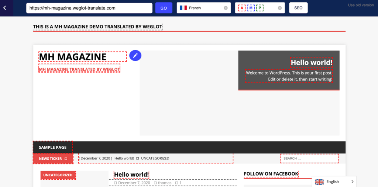Screen dimensions: 378x187
Task: Select the MH Magazine site title
Action: (73, 57)
